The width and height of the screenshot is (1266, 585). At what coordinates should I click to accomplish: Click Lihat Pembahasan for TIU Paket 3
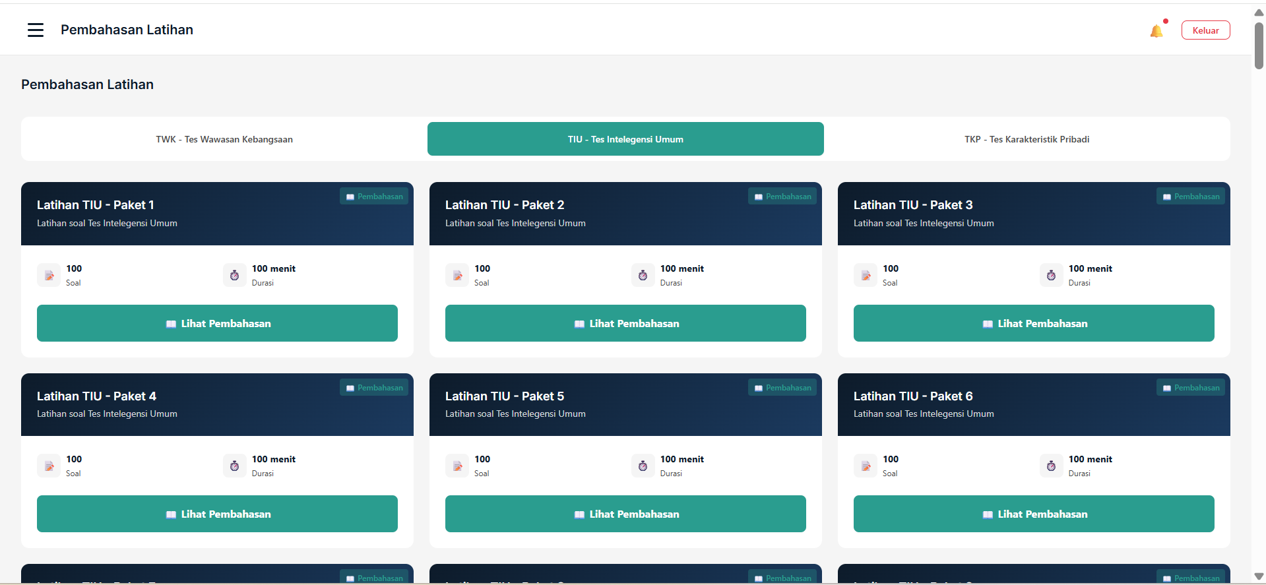[x=1033, y=323]
